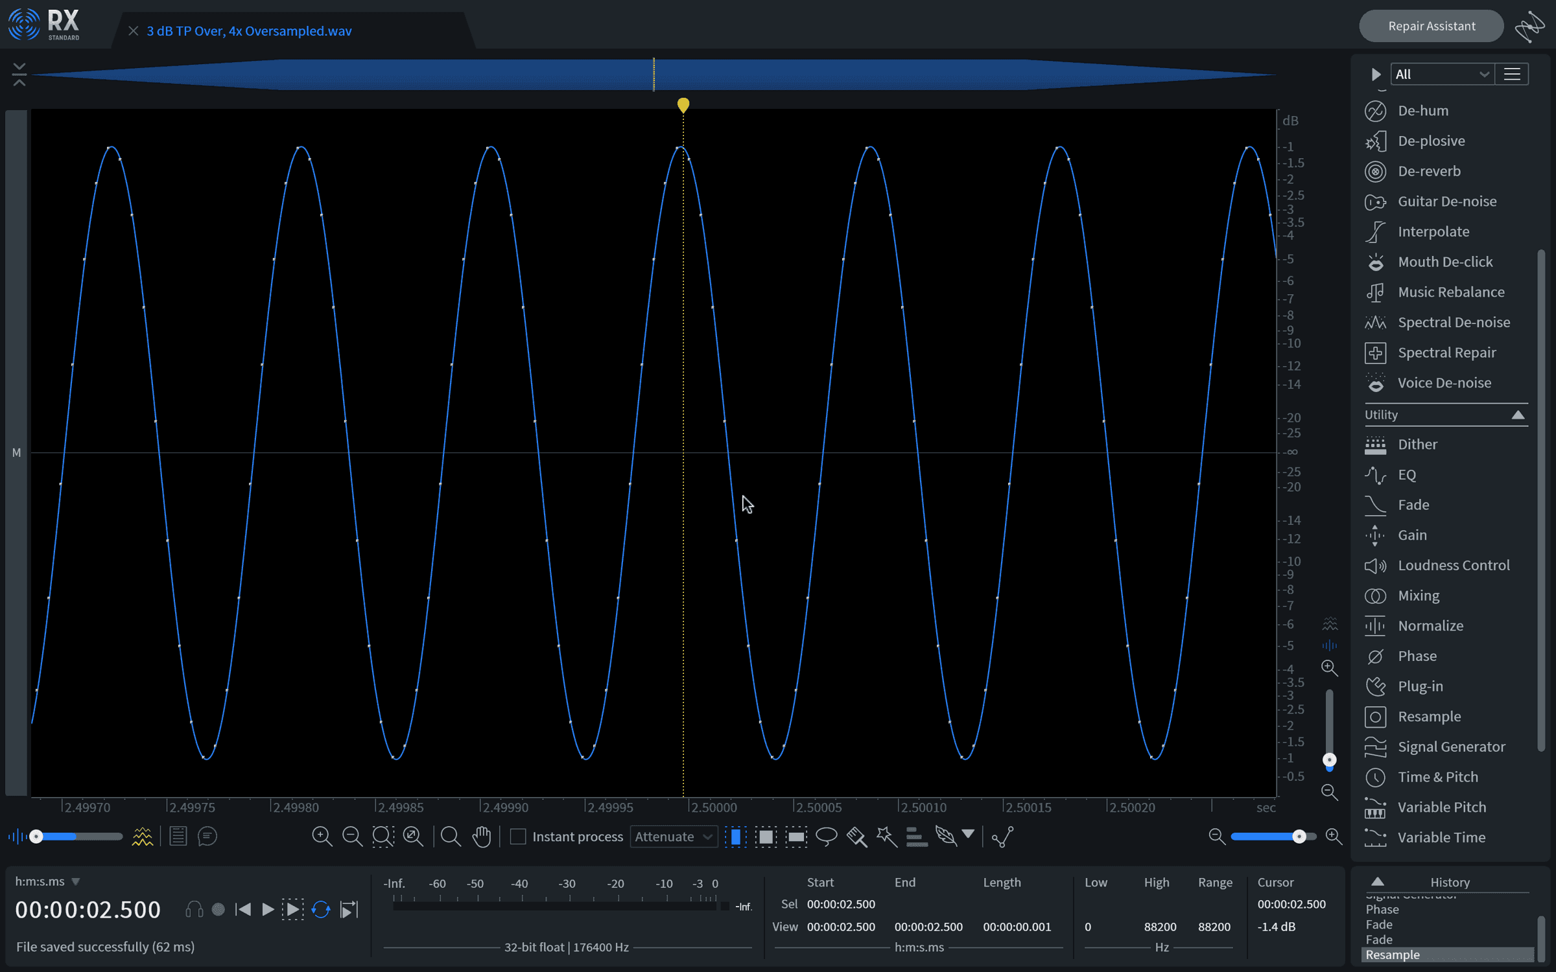Toggle spectrogram/waveform view icon
Screen dimensions: 1556x972
(142, 837)
